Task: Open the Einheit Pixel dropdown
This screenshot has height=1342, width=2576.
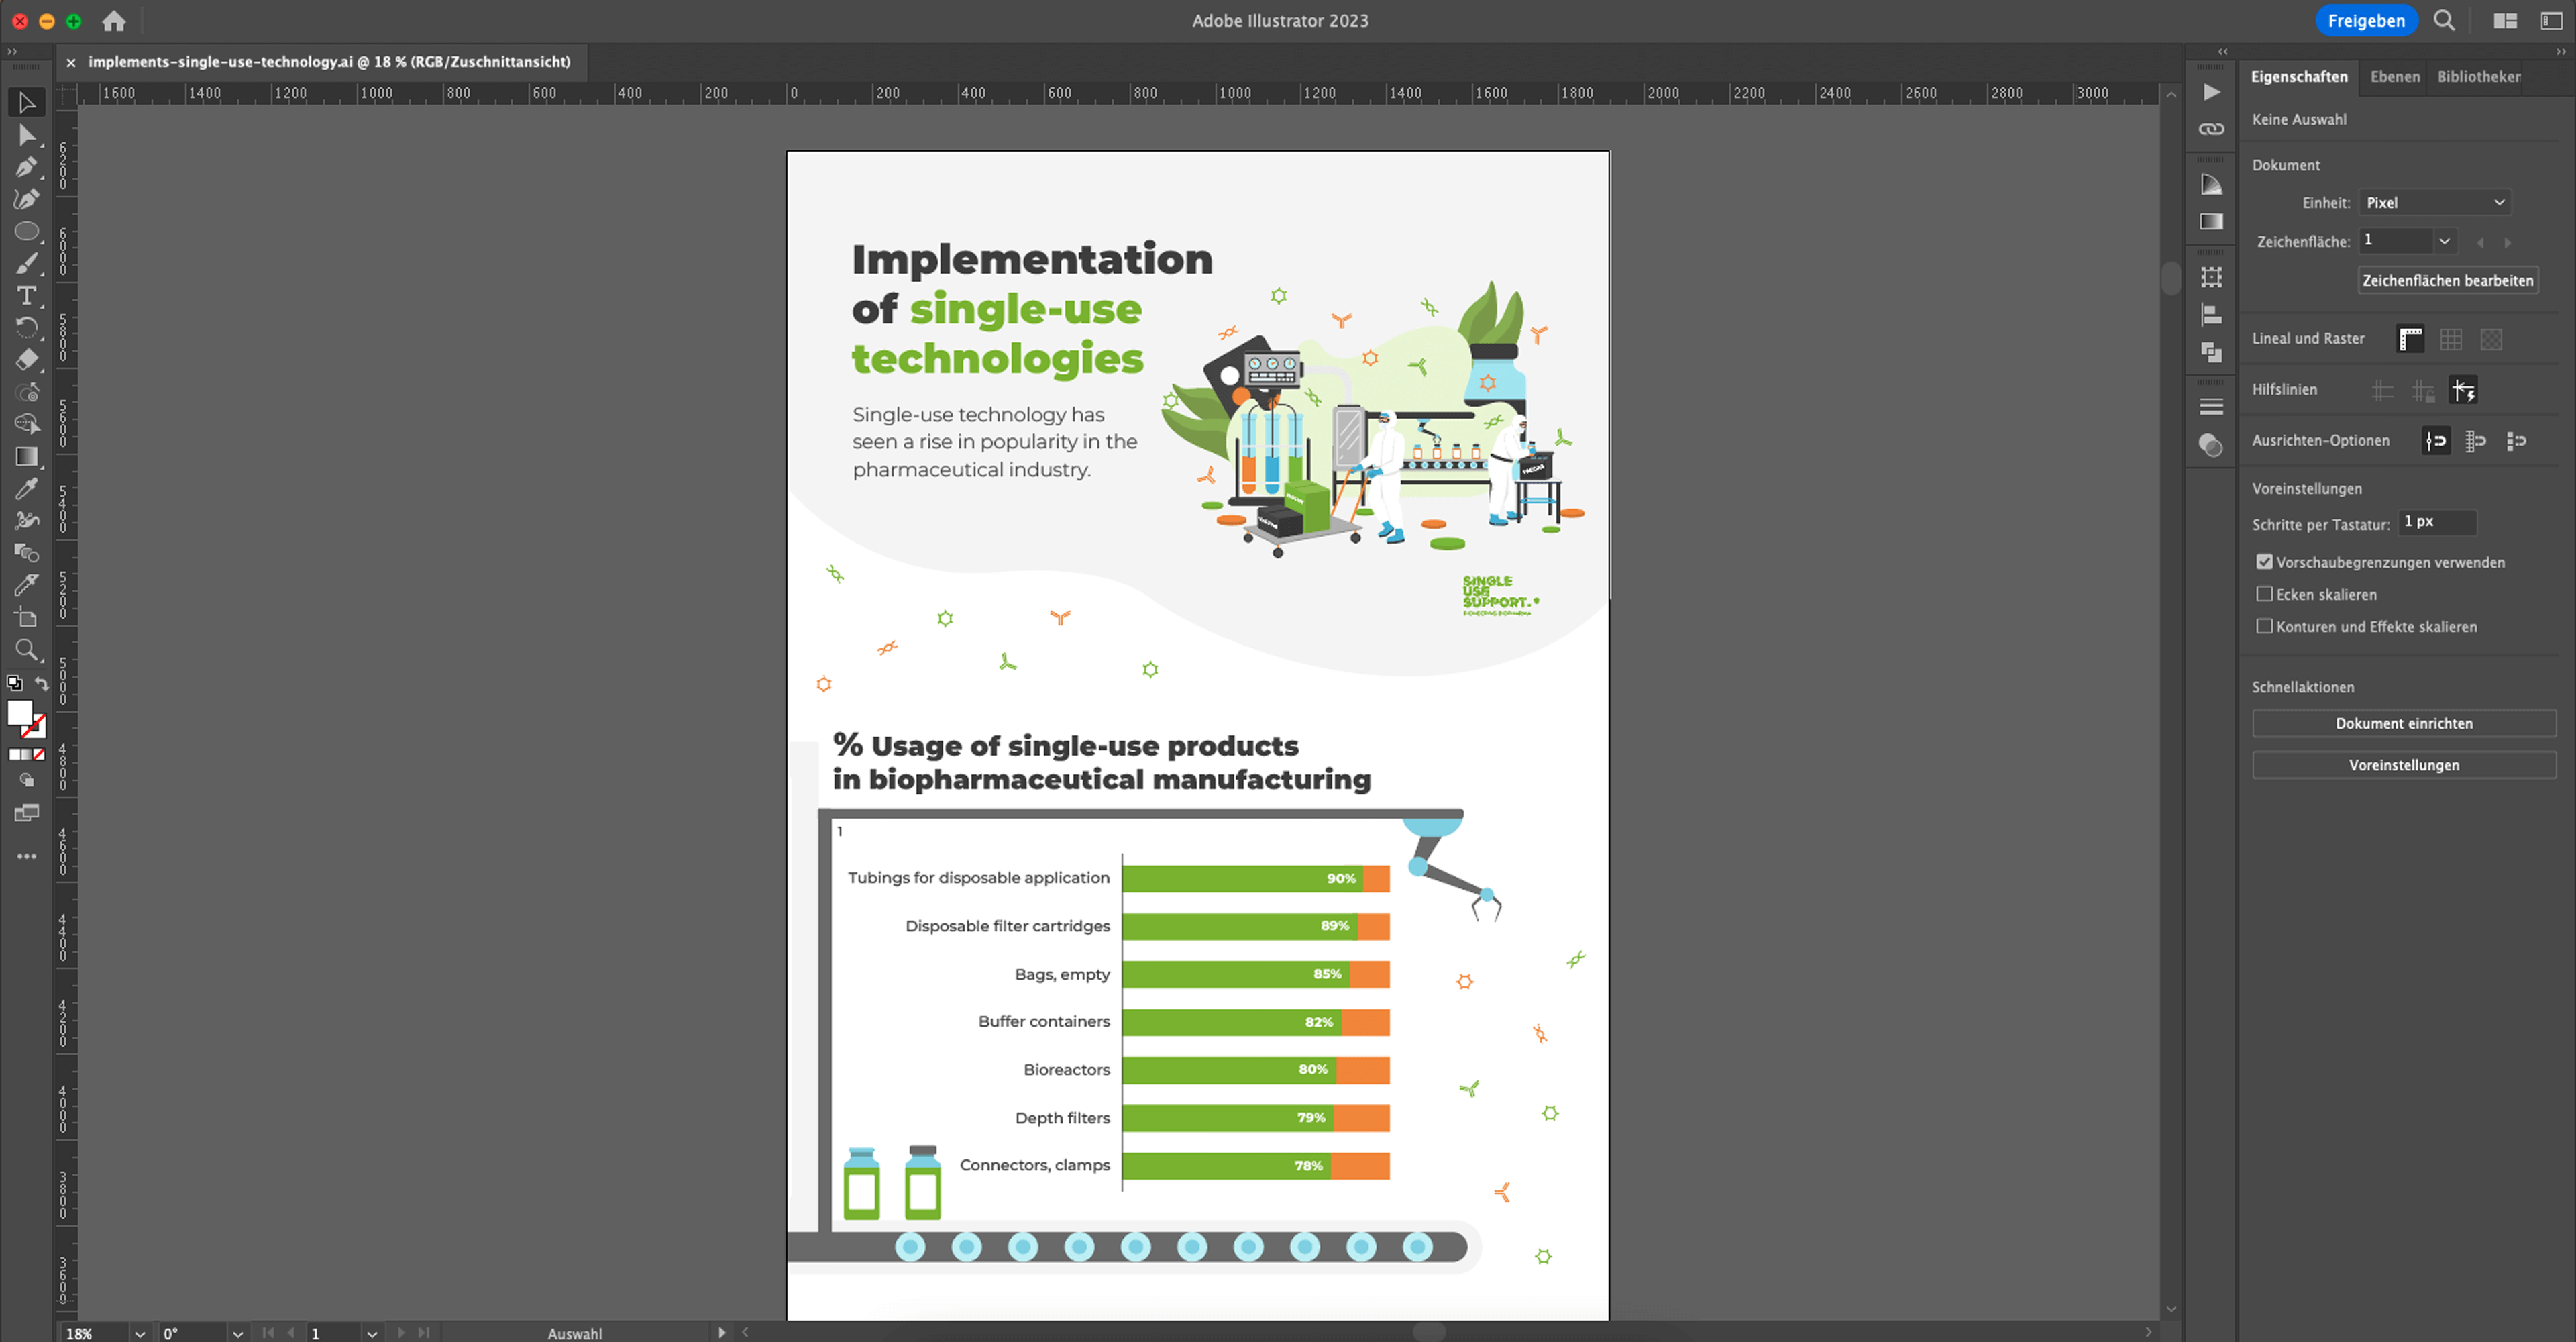Action: click(x=2434, y=203)
